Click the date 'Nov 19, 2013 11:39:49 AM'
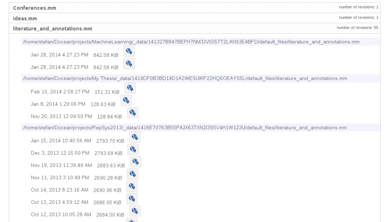This screenshot has height=222, width=389. point(61,165)
